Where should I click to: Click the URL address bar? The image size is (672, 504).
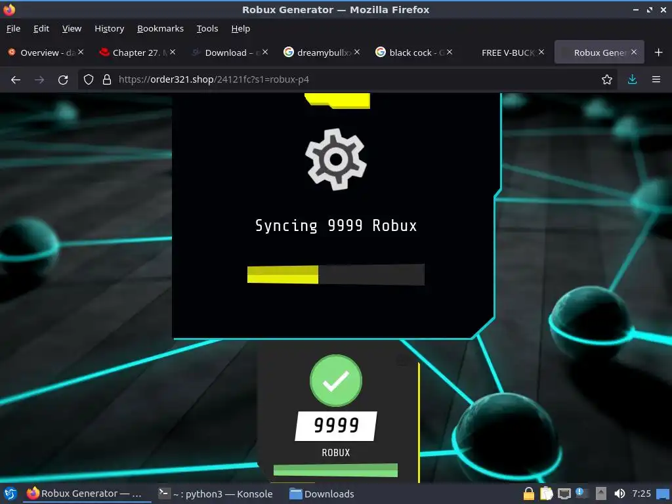click(x=347, y=79)
